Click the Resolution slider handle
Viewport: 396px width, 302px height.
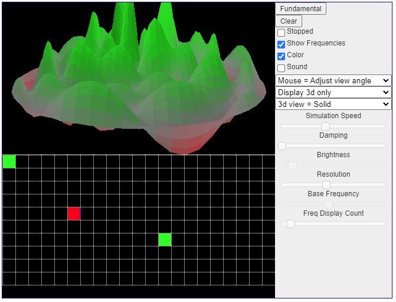click(x=326, y=185)
